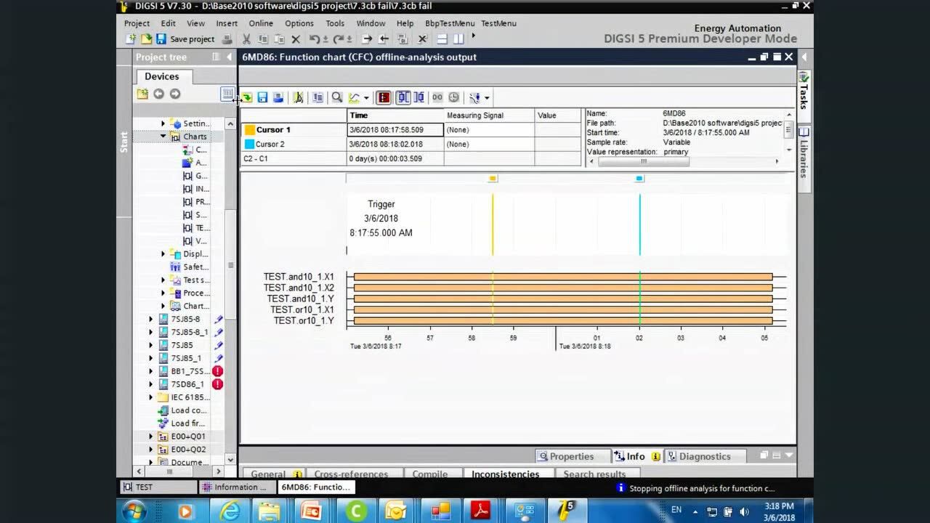Toggle the first cursor display button

pyautogui.click(x=403, y=97)
